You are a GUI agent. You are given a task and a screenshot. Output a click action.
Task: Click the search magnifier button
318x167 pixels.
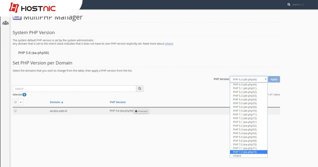pos(140,89)
